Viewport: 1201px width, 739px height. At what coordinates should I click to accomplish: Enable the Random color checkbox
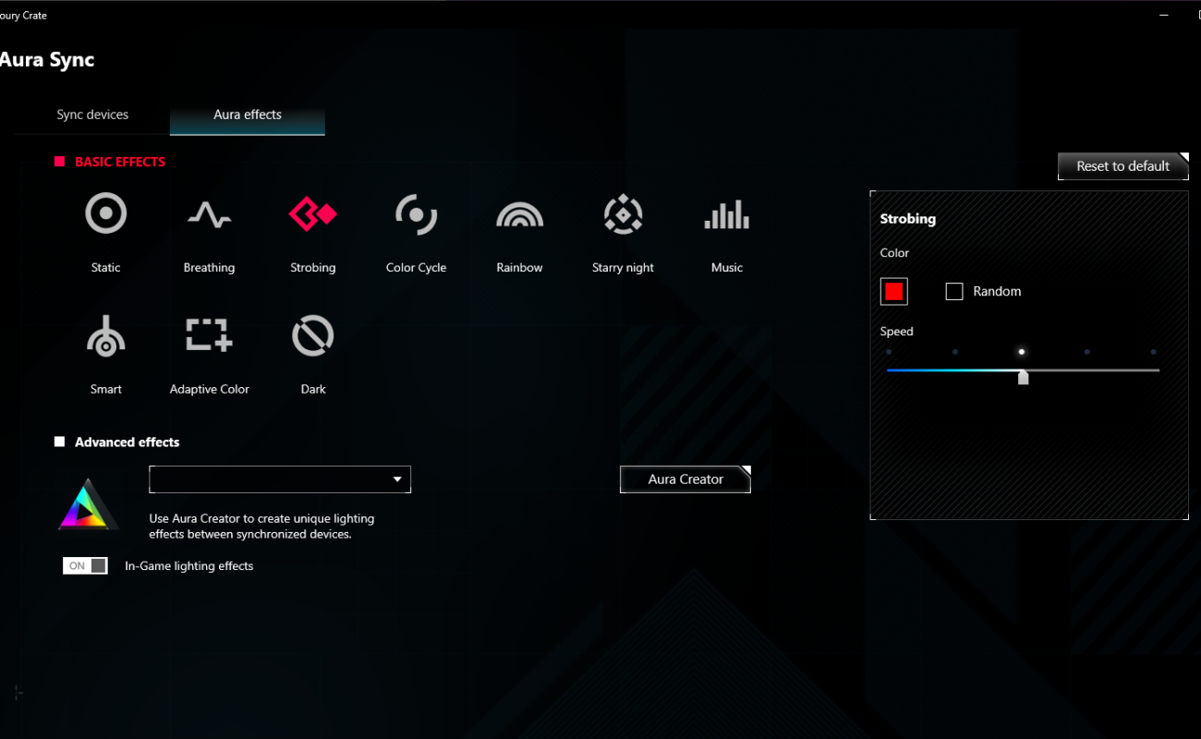click(954, 292)
